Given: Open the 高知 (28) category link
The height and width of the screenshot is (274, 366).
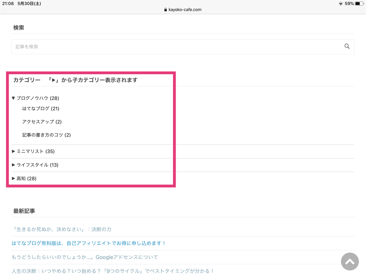Looking at the screenshot, I should (x=27, y=178).
